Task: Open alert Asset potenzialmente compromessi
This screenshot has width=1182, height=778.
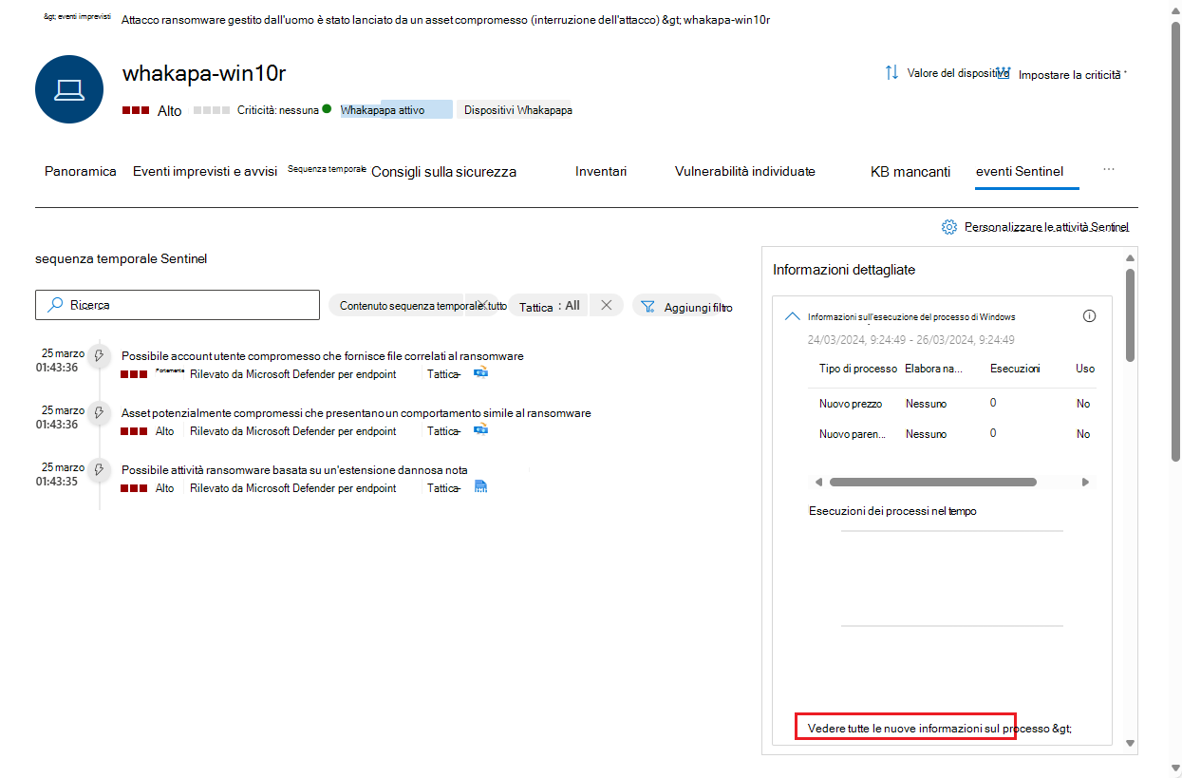Action: pos(356,413)
